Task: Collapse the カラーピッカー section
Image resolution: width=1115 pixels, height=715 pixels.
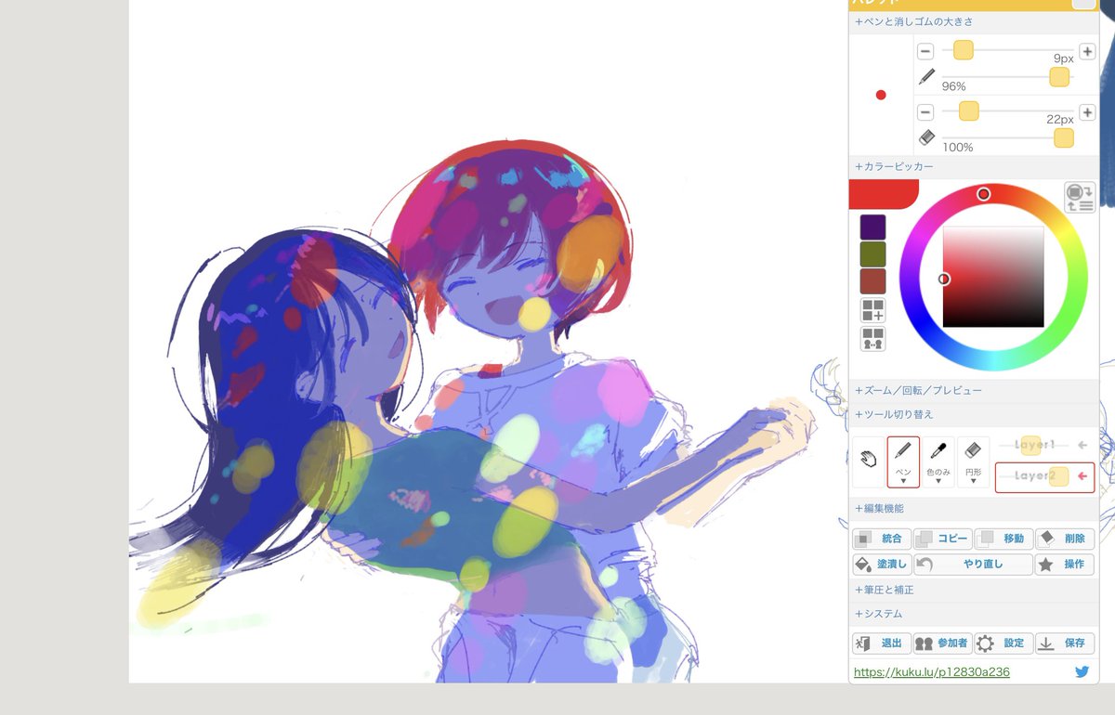Action: 973,166
